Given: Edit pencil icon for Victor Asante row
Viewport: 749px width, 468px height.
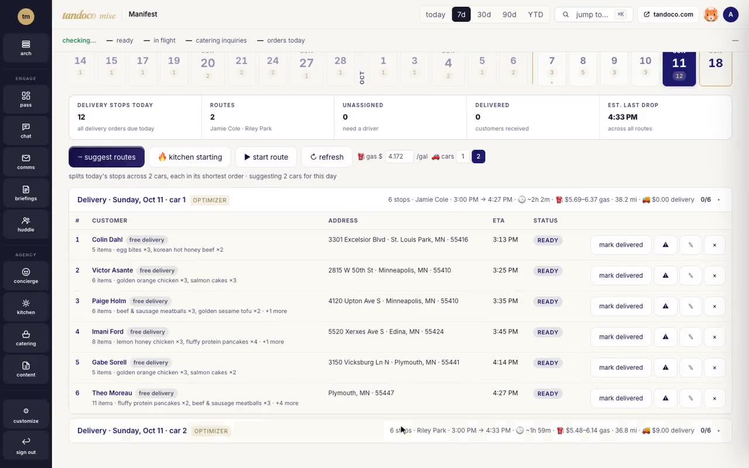Looking at the screenshot, I should tap(690, 276).
